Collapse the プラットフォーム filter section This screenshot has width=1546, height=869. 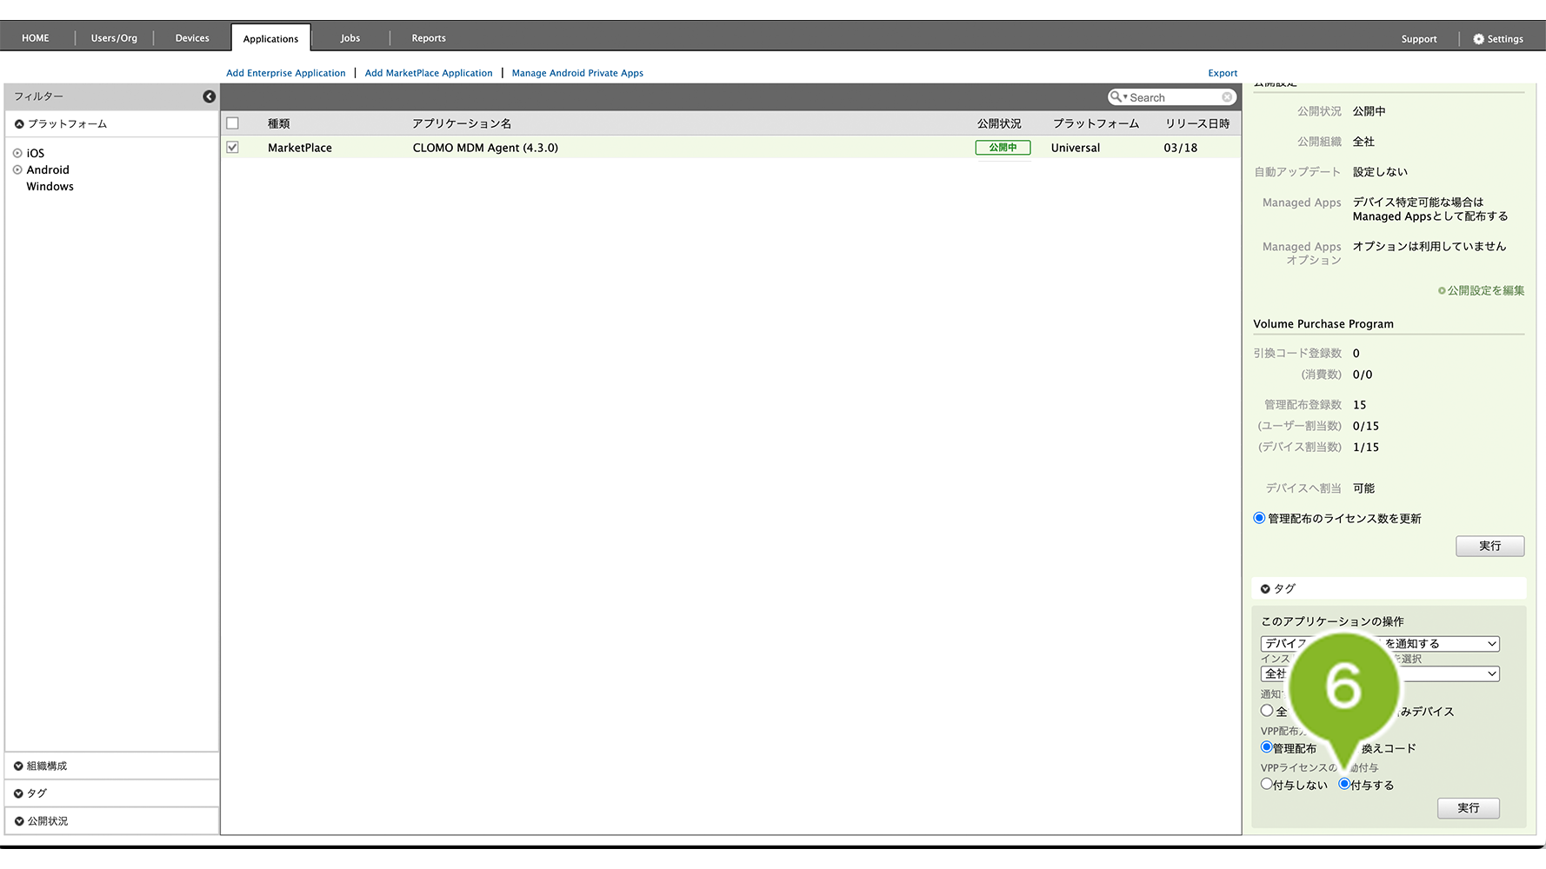point(19,124)
